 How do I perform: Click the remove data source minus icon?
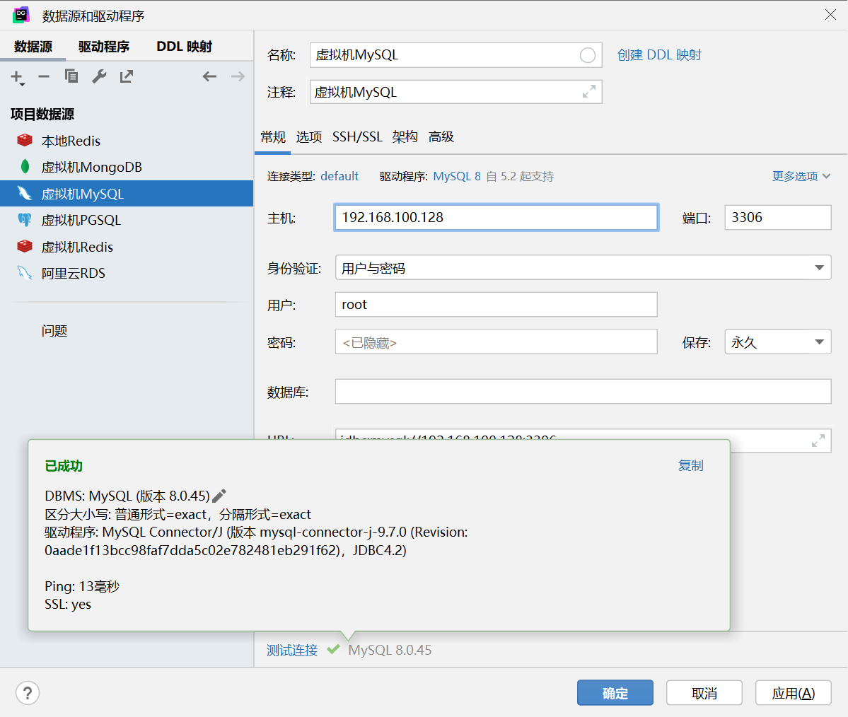coord(44,77)
